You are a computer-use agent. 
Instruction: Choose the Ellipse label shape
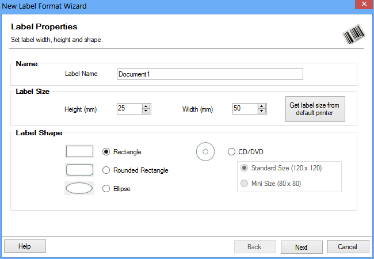point(106,189)
